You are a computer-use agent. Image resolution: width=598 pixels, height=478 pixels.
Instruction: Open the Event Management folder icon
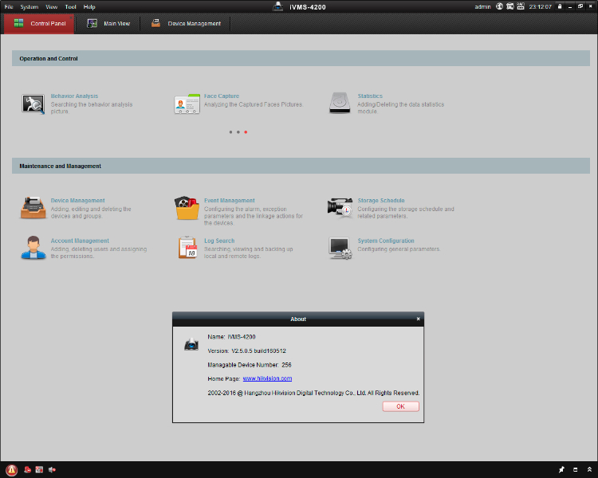coord(187,208)
